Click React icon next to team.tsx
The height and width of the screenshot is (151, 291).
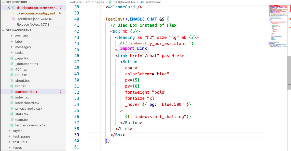tap(12, 120)
